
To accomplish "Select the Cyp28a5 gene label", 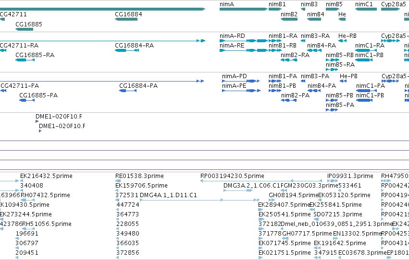I will click(x=393, y=4).
